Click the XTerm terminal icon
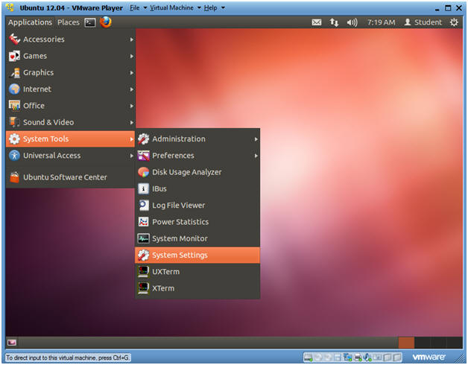The width and height of the screenshot is (468, 365). pos(143,288)
